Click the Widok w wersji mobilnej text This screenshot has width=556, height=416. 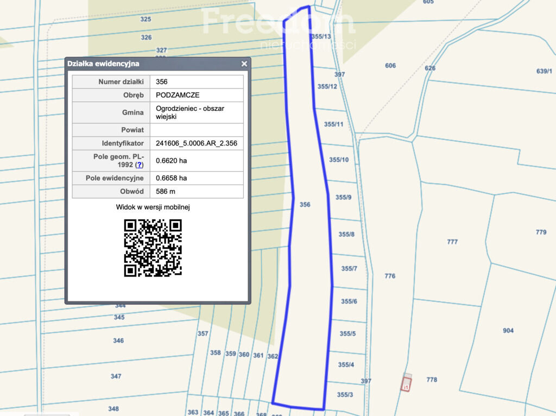pyautogui.click(x=153, y=207)
